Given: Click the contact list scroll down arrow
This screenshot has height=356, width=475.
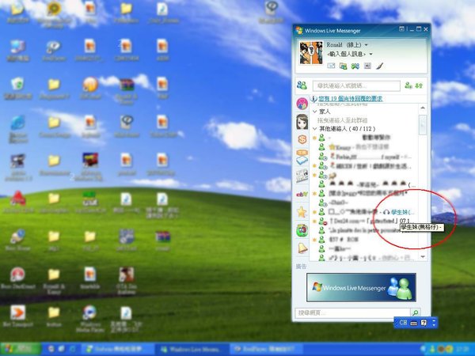Looking at the screenshot, I should (423, 256).
